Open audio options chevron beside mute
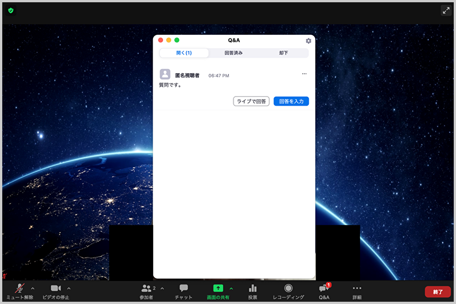 tap(33, 288)
